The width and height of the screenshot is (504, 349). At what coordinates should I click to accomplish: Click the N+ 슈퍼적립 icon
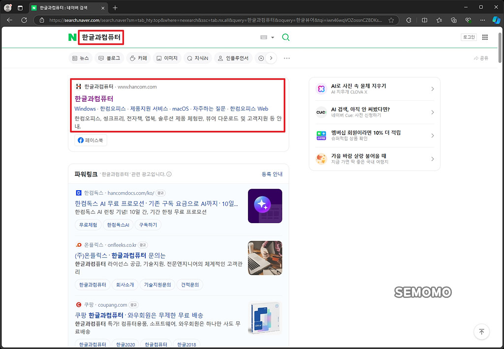tap(321, 136)
